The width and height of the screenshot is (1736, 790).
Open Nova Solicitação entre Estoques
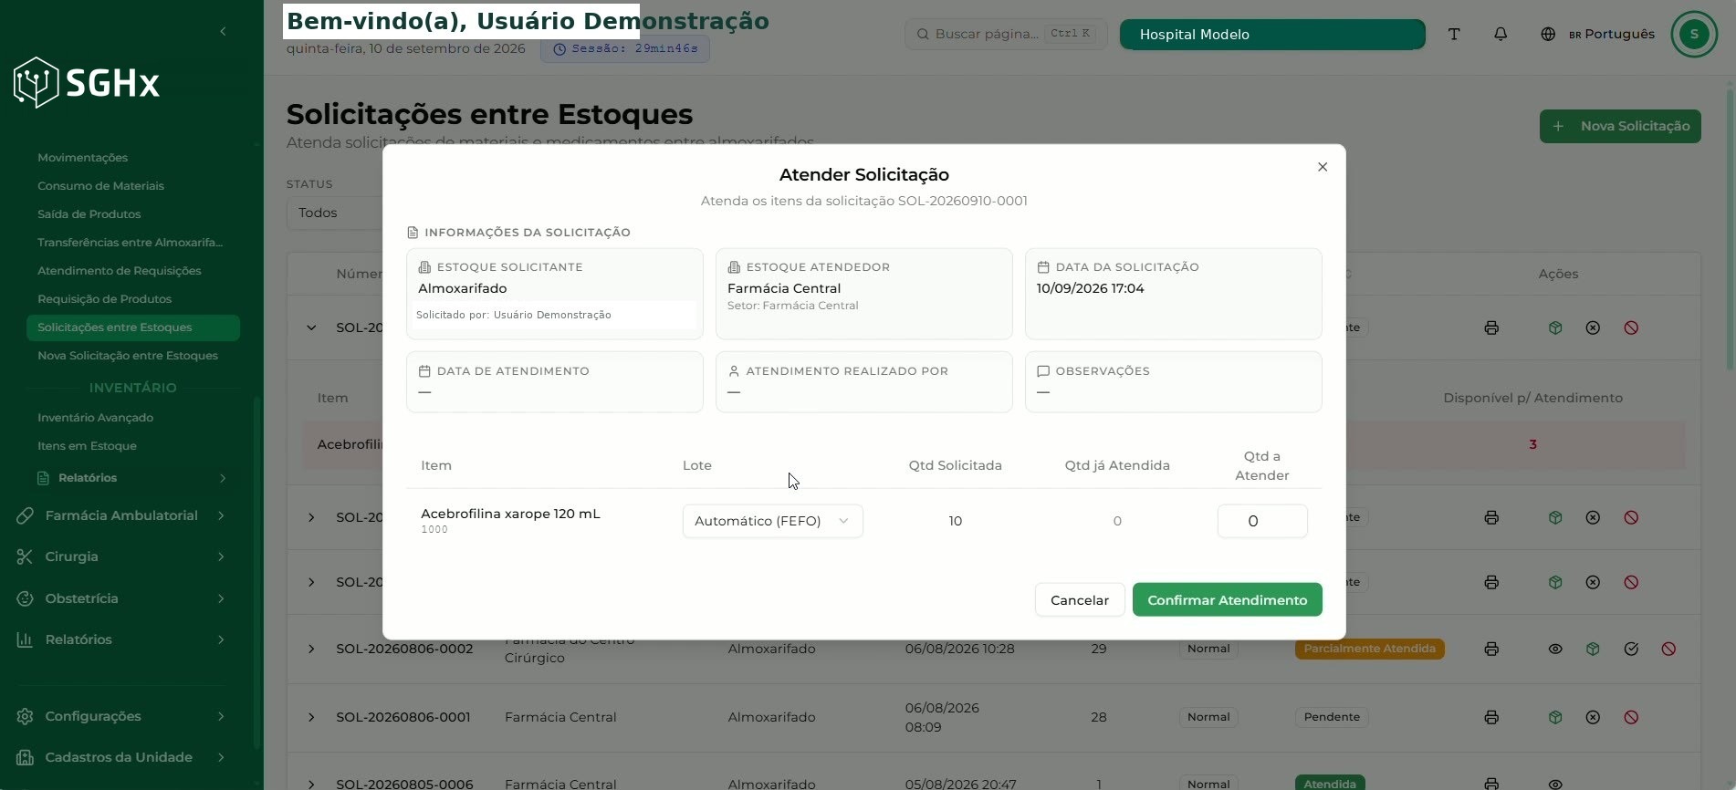click(128, 356)
